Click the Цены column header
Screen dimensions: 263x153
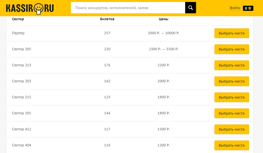pos(163,19)
